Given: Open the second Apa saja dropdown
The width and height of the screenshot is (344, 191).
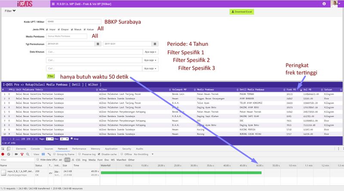Looking at the screenshot, I should (x=150, y=60).
